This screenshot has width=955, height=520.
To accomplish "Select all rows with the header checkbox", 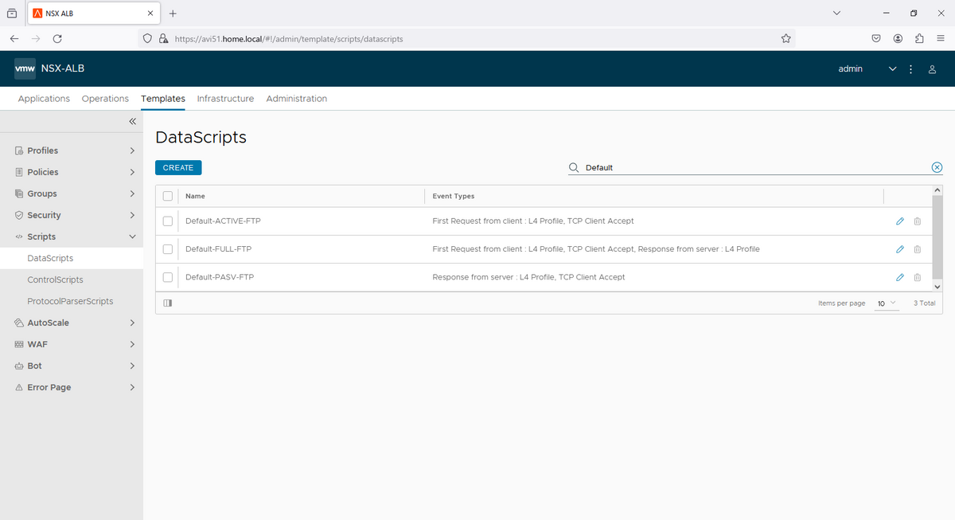I will pyautogui.click(x=167, y=196).
